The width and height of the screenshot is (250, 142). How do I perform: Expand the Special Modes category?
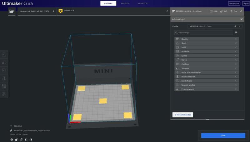tap(207, 85)
